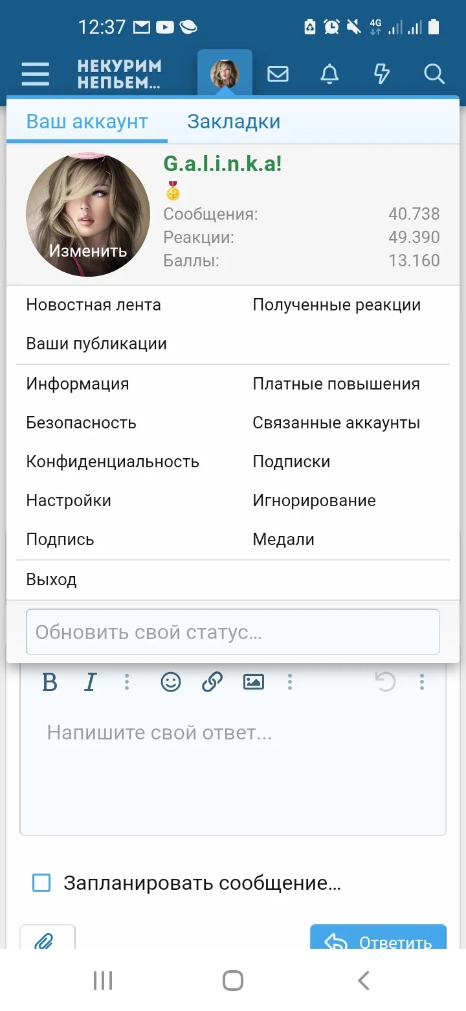Switch to the Закладки tab
Viewport: 466px width, 1011px height.
tap(234, 121)
